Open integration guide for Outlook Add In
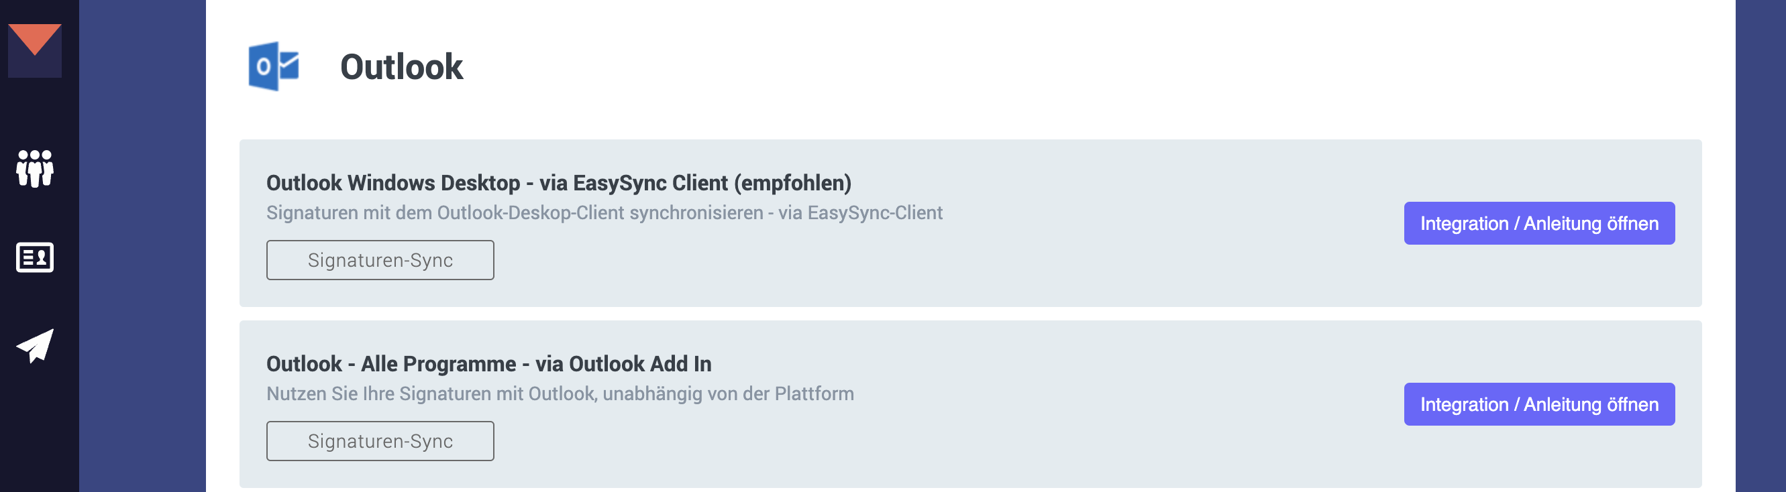Image resolution: width=1786 pixels, height=492 pixels. [x=1538, y=404]
